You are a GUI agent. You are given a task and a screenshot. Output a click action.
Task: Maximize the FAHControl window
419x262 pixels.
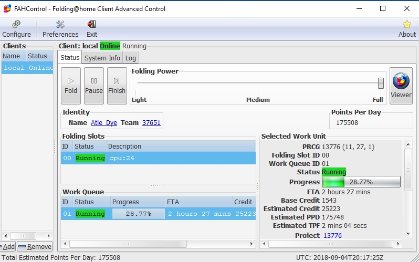pyautogui.click(x=383, y=8)
